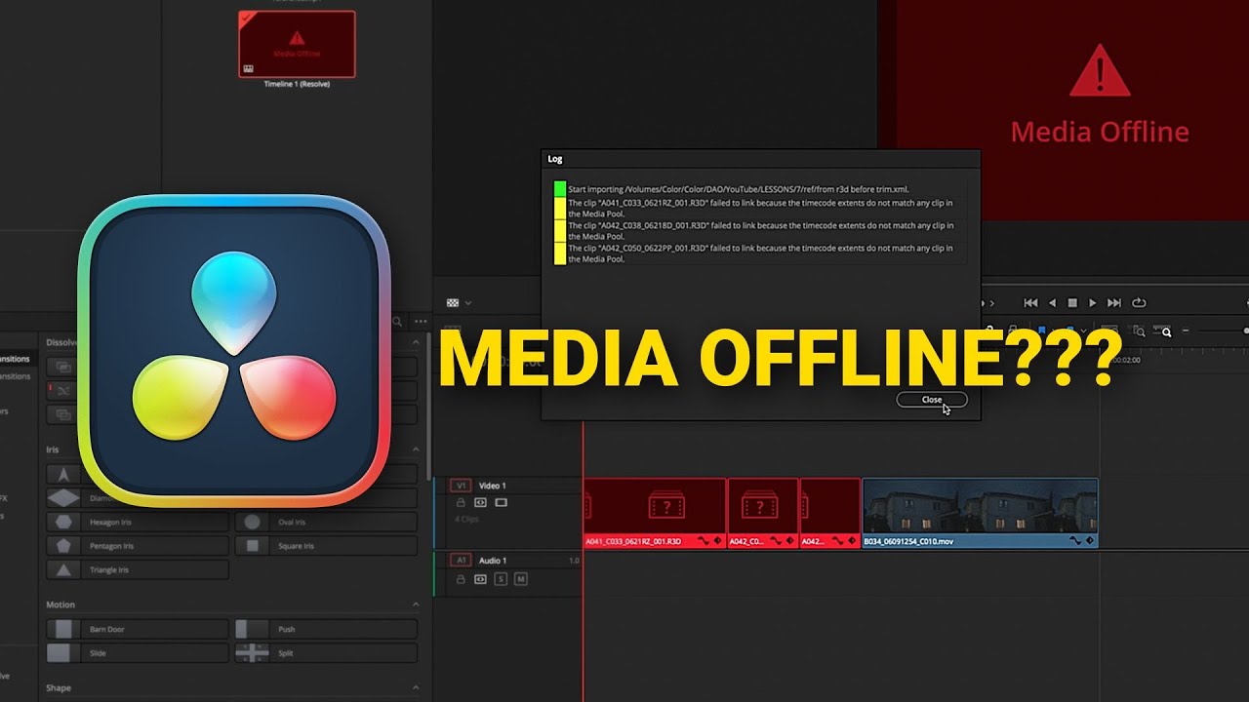Lock the Audio 1 track
The image size is (1249, 702).
click(x=461, y=579)
